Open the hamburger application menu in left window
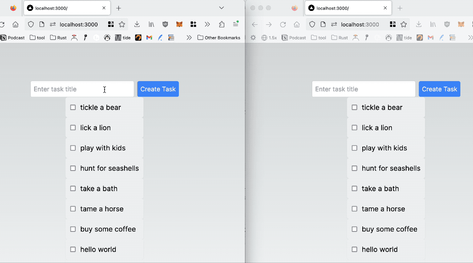 236,24
